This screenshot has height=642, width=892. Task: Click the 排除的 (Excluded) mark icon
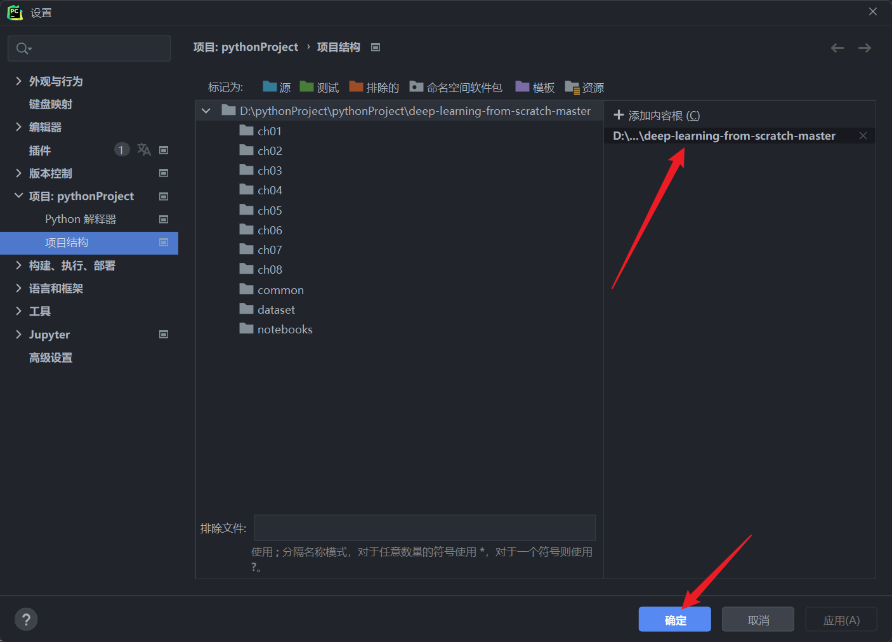tap(355, 86)
